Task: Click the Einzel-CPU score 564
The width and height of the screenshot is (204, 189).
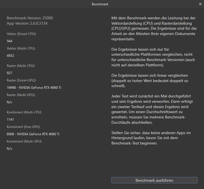Action: pyautogui.click(x=9, y=41)
